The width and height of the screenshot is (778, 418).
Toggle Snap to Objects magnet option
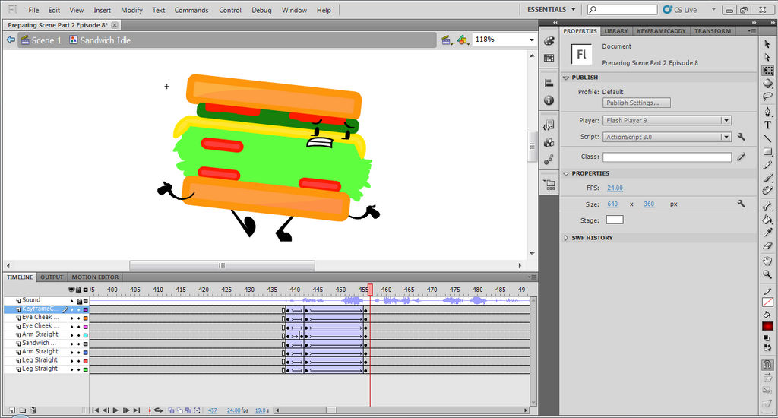click(x=767, y=365)
